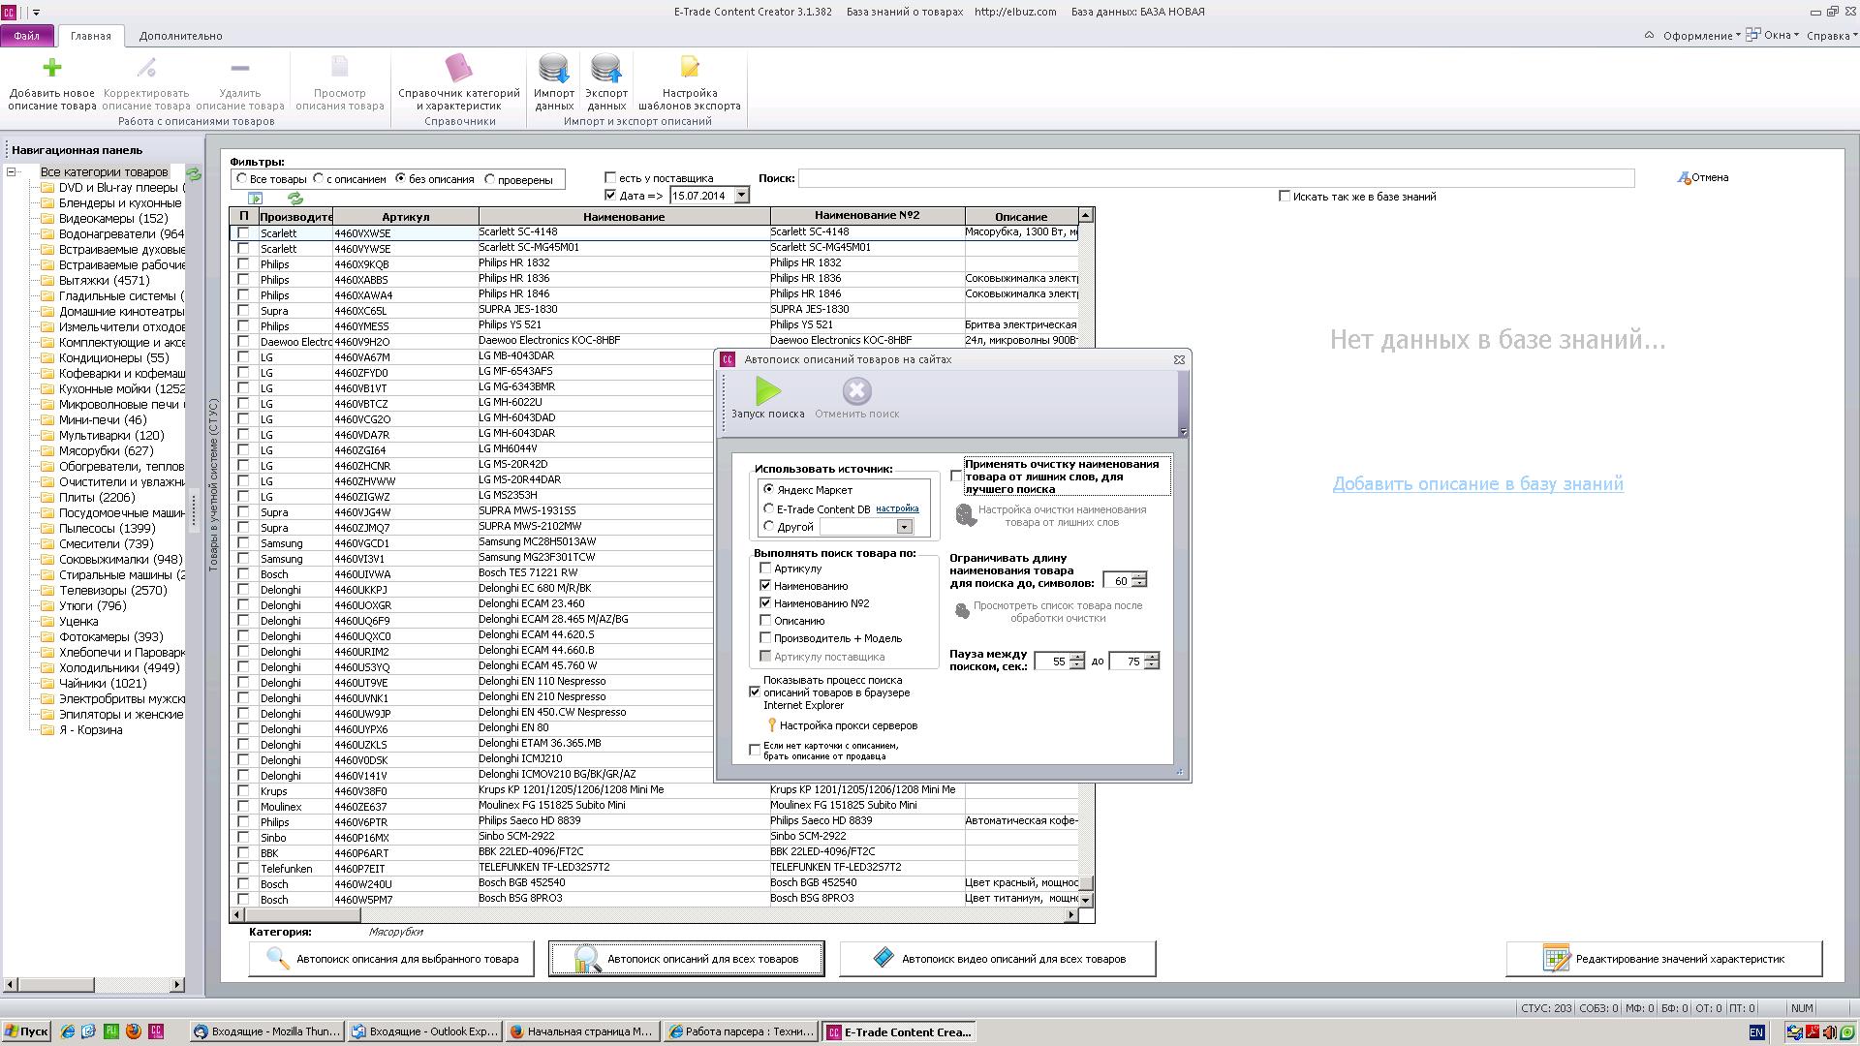Enable Искать так же в базе знаний

[x=1285, y=197]
